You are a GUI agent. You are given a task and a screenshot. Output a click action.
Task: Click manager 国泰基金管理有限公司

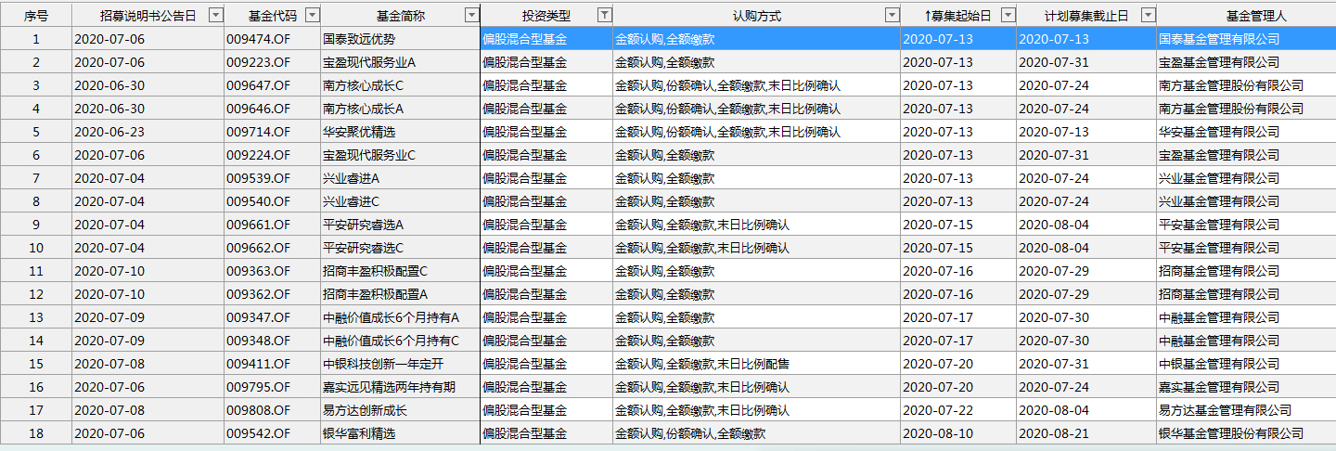click(1219, 39)
